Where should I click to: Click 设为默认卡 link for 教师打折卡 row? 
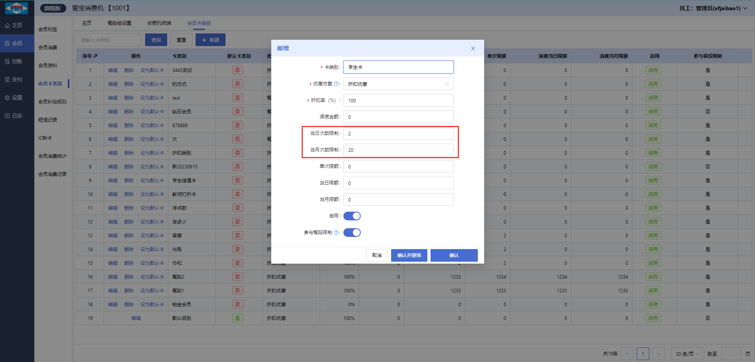pos(152,194)
